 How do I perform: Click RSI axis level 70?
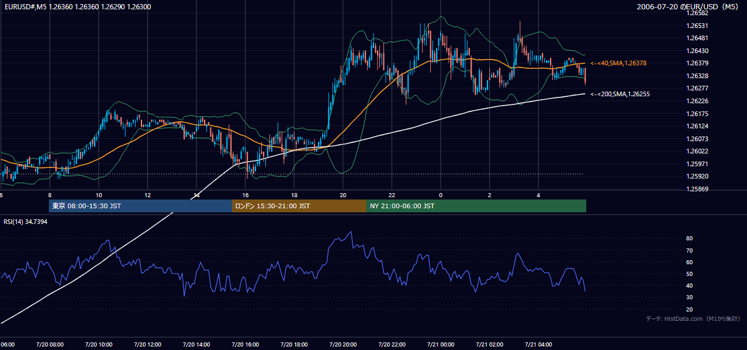coord(689,250)
